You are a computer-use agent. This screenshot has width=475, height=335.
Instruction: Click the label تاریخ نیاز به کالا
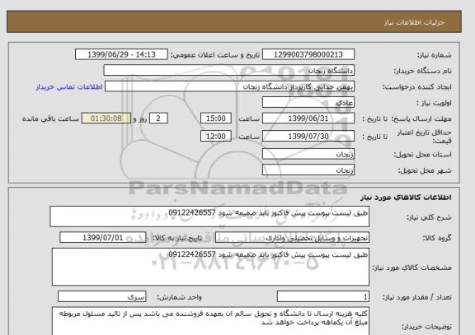[177, 238]
